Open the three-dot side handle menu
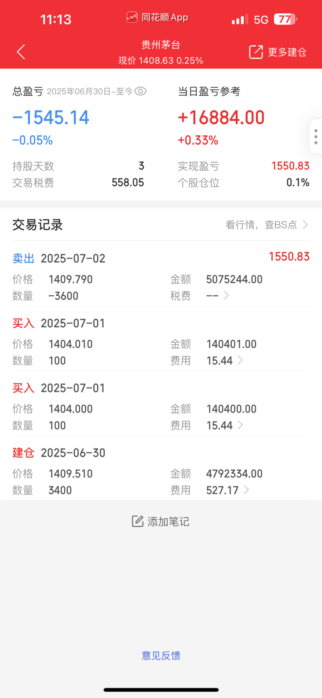Screen dimensions: 322x698 (316, 137)
